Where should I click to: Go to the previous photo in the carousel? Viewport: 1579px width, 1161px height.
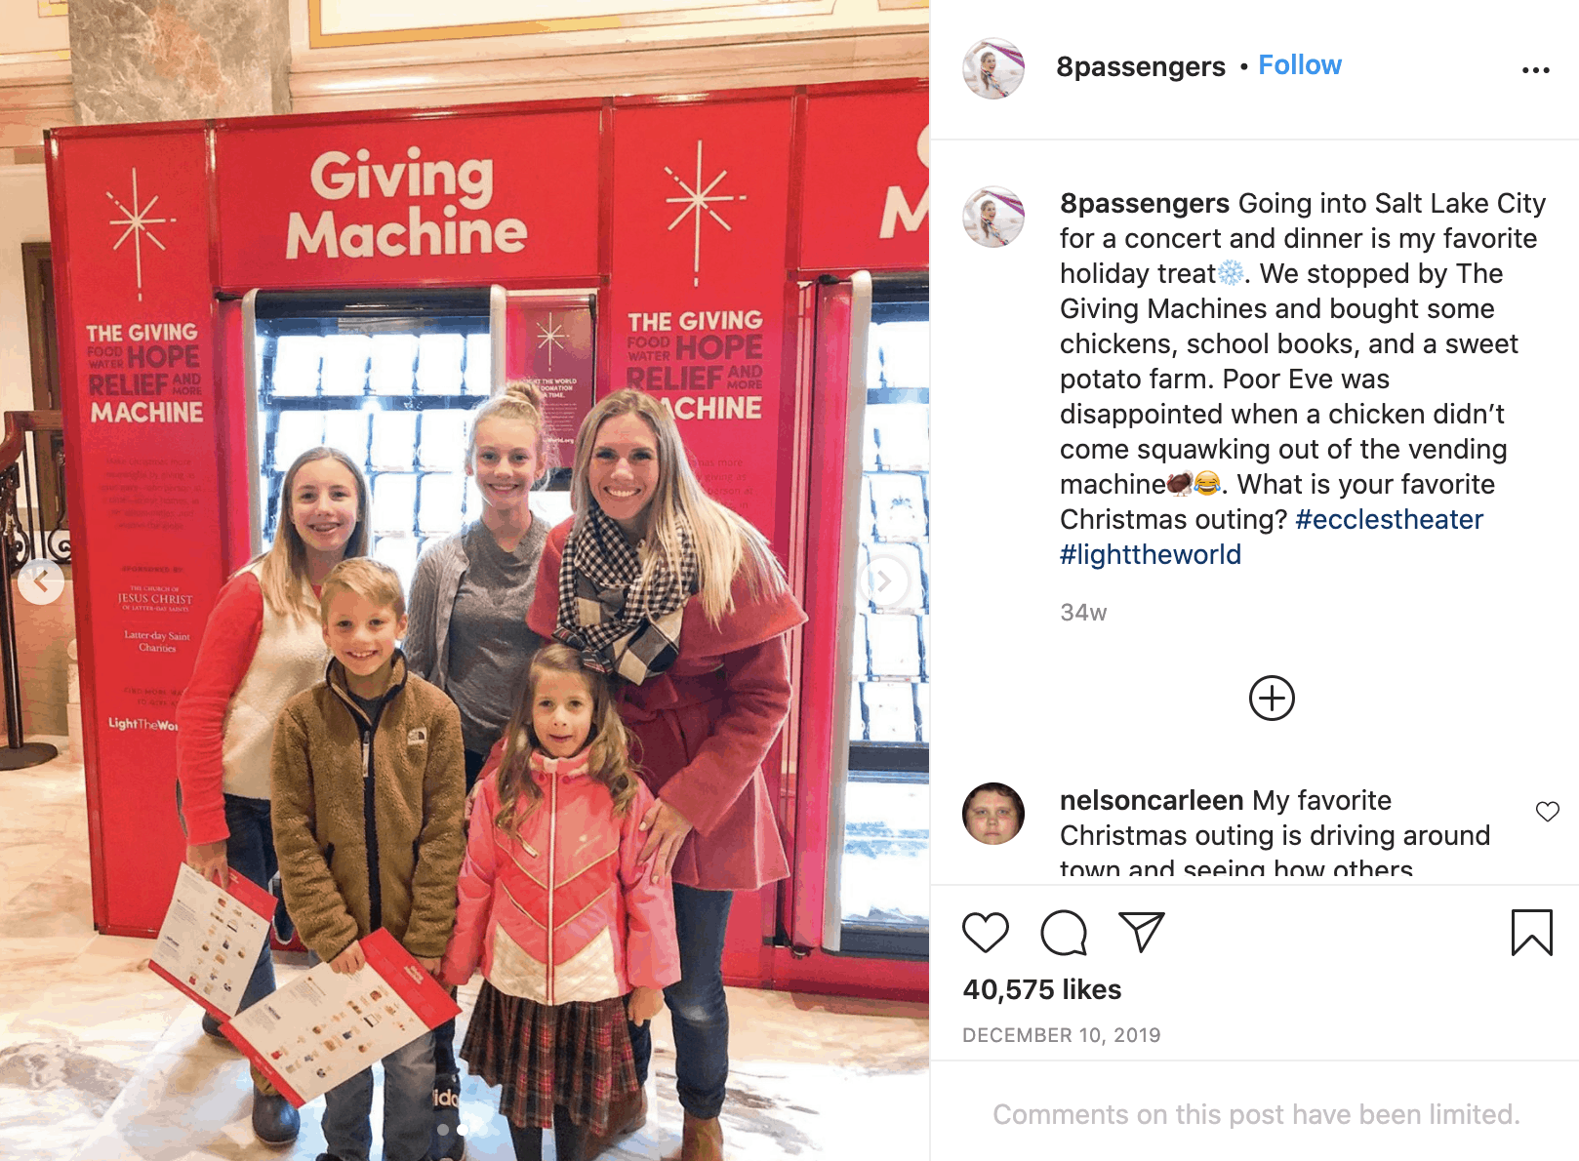pyautogui.click(x=41, y=581)
